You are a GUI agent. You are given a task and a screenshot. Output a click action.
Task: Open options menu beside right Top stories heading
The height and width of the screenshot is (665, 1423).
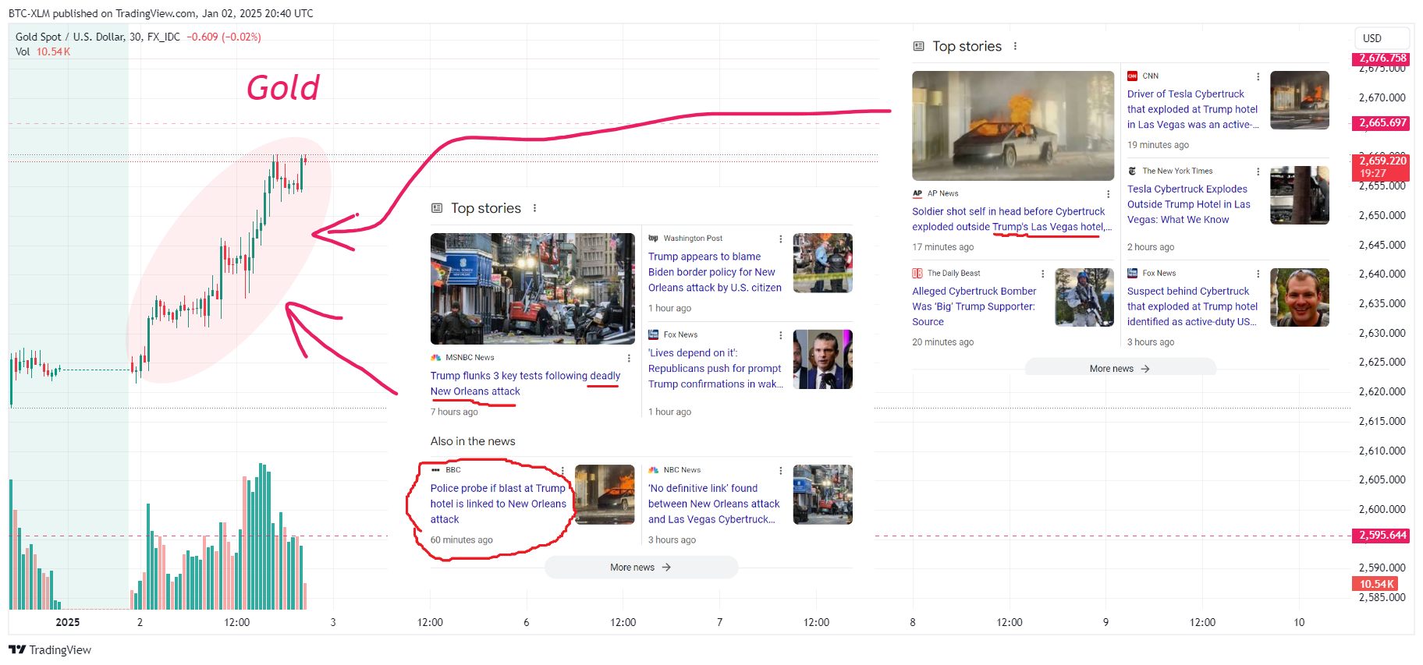pyautogui.click(x=1015, y=46)
